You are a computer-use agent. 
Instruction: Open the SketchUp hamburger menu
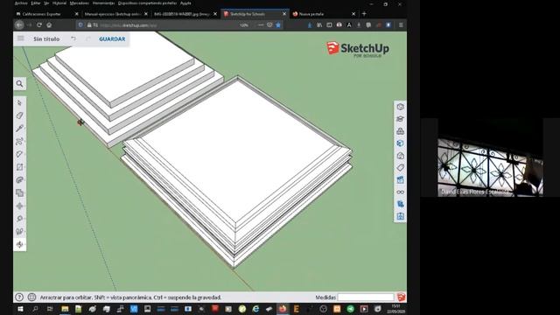tap(21, 38)
